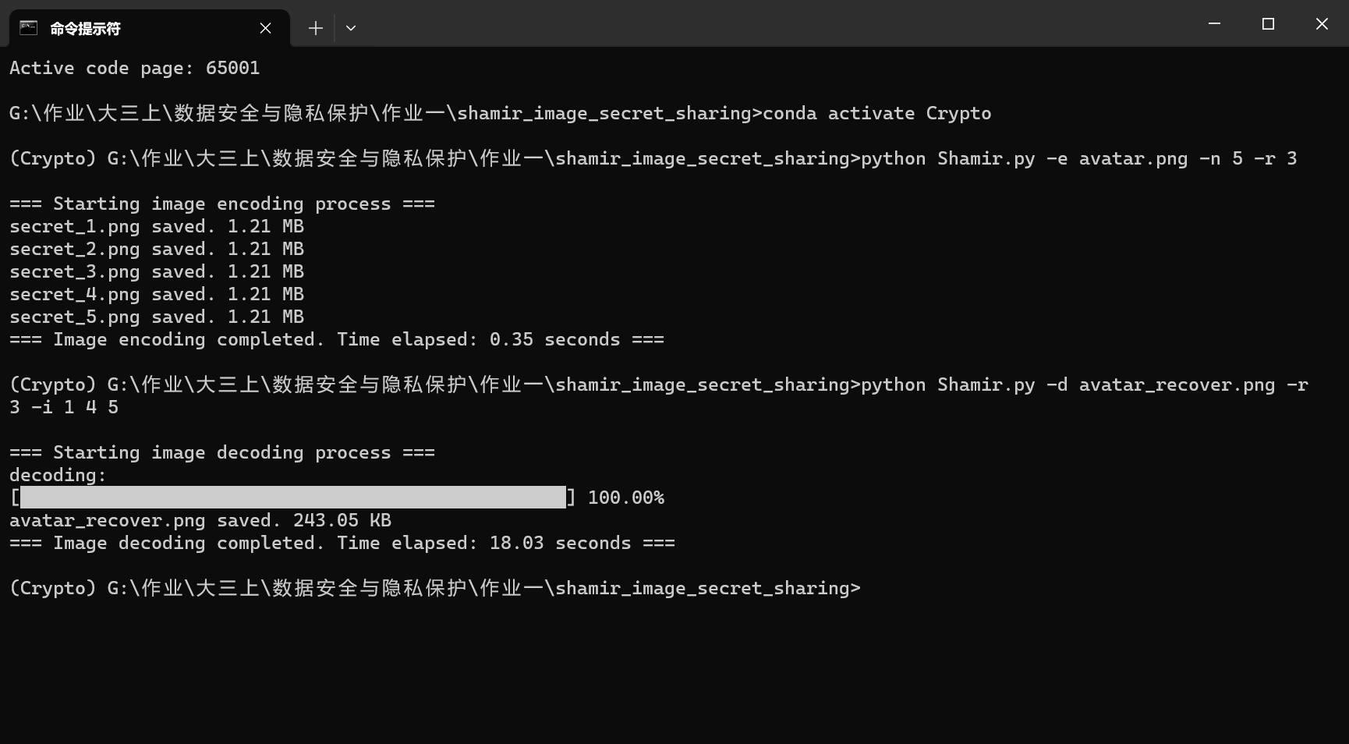Click empty title bar area beside tabs
The image size is (1349, 744).
[x=772, y=24]
